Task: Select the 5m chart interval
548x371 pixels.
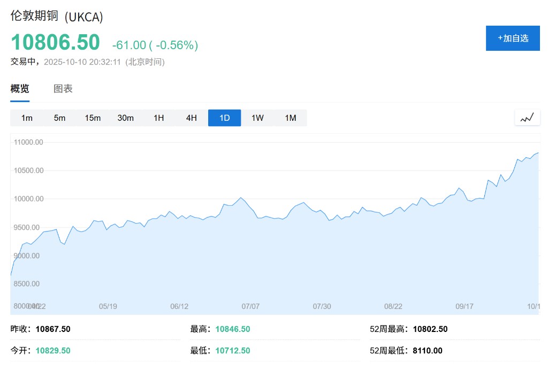Action: click(x=59, y=118)
